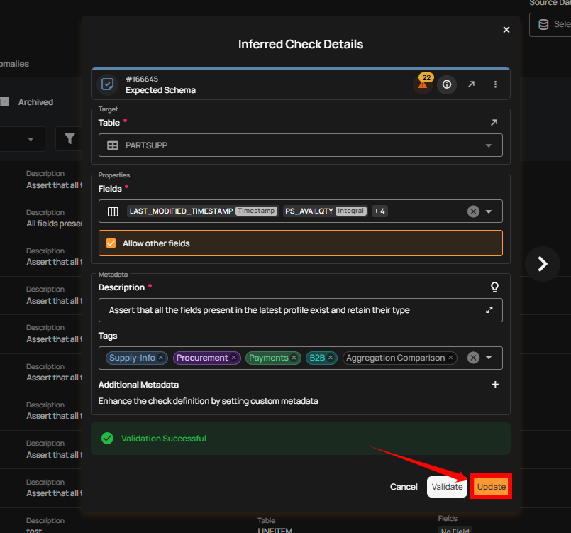Expand the Fields selection dropdown
The image size is (571, 533).
pos(488,211)
